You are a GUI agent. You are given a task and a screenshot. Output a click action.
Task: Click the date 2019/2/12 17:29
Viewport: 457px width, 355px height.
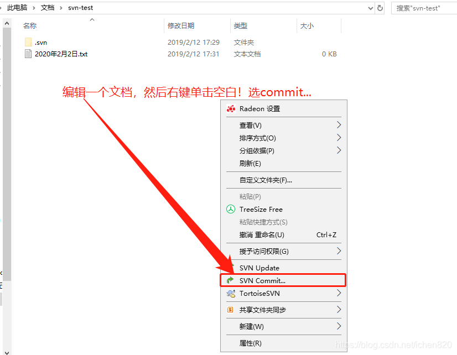pos(194,42)
